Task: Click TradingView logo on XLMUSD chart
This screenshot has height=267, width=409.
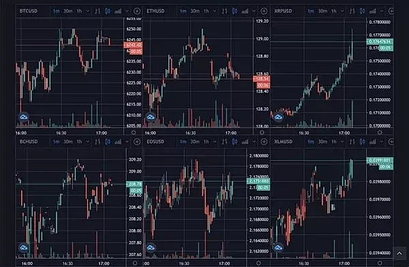Action: click(278, 247)
